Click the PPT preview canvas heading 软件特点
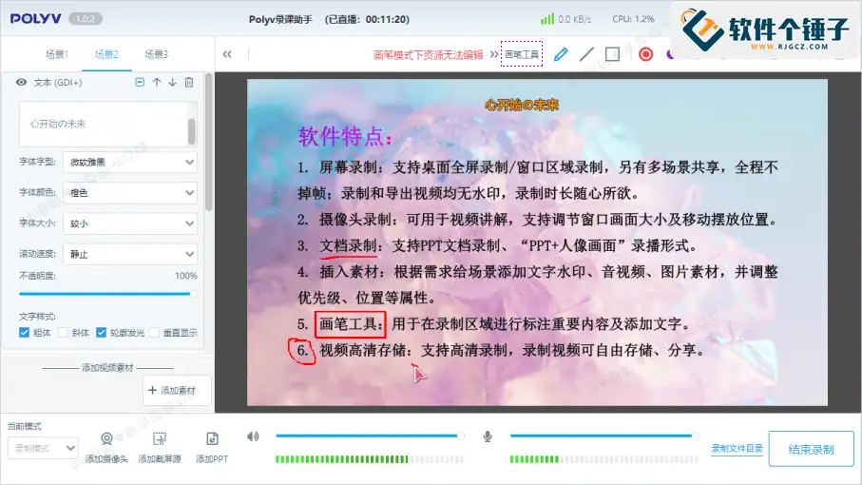The image size is (862, 485). click(x=345, y=136)
